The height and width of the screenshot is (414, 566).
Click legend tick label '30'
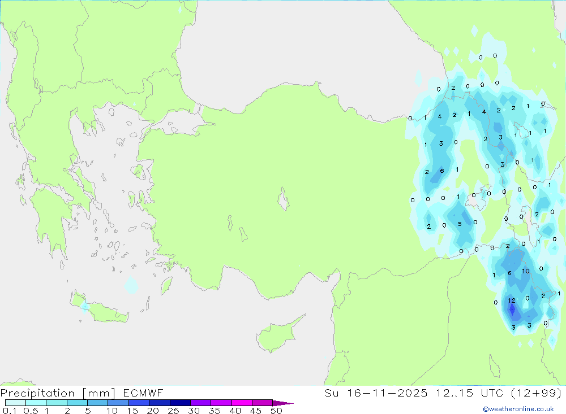click(194, 411)
